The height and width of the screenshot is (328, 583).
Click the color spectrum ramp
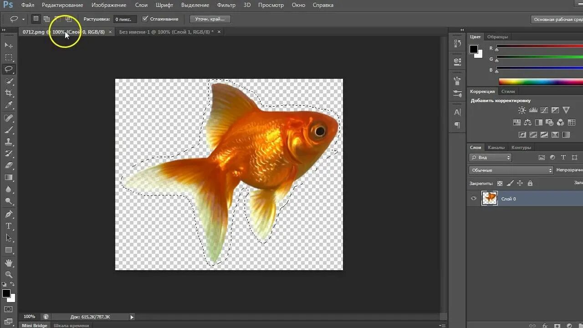point(541,82)
